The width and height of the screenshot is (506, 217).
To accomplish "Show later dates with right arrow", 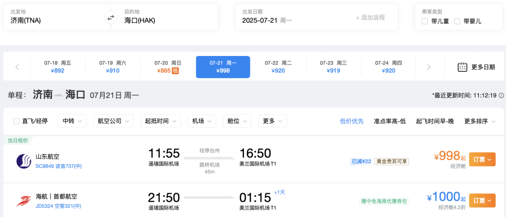I will tap(429, 67).
